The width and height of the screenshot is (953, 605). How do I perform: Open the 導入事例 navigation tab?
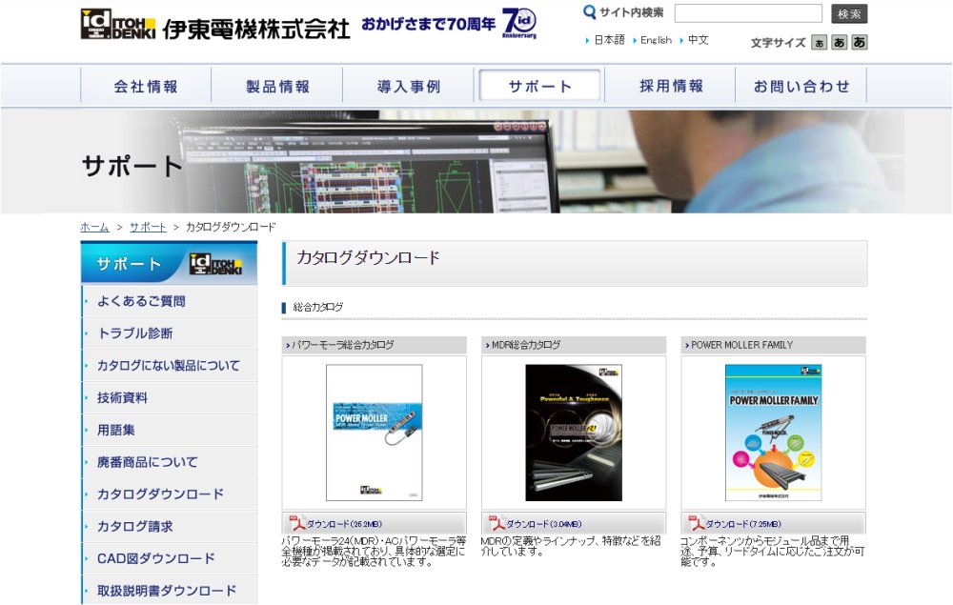409,86
